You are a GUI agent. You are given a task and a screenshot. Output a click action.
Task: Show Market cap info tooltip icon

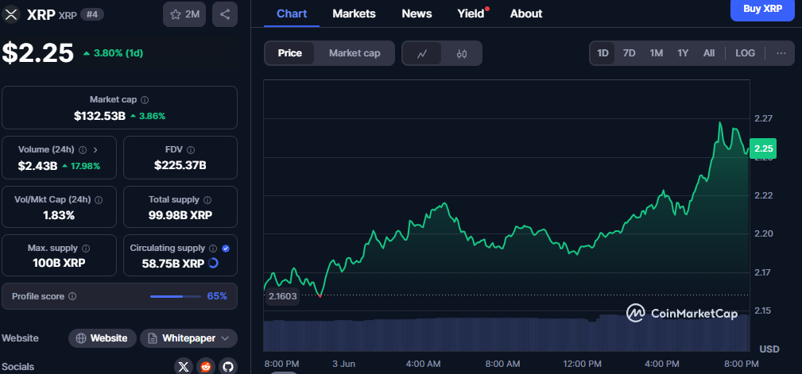pos(145,100)
